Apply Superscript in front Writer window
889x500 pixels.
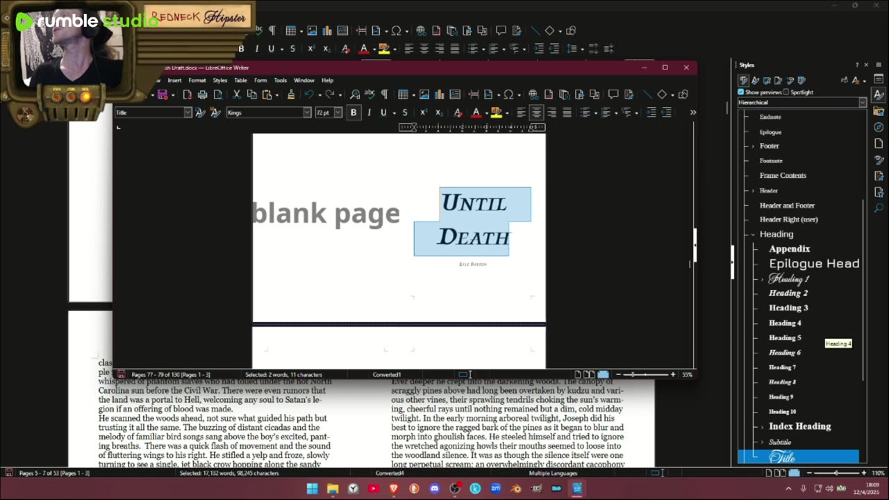click(423, 112)
